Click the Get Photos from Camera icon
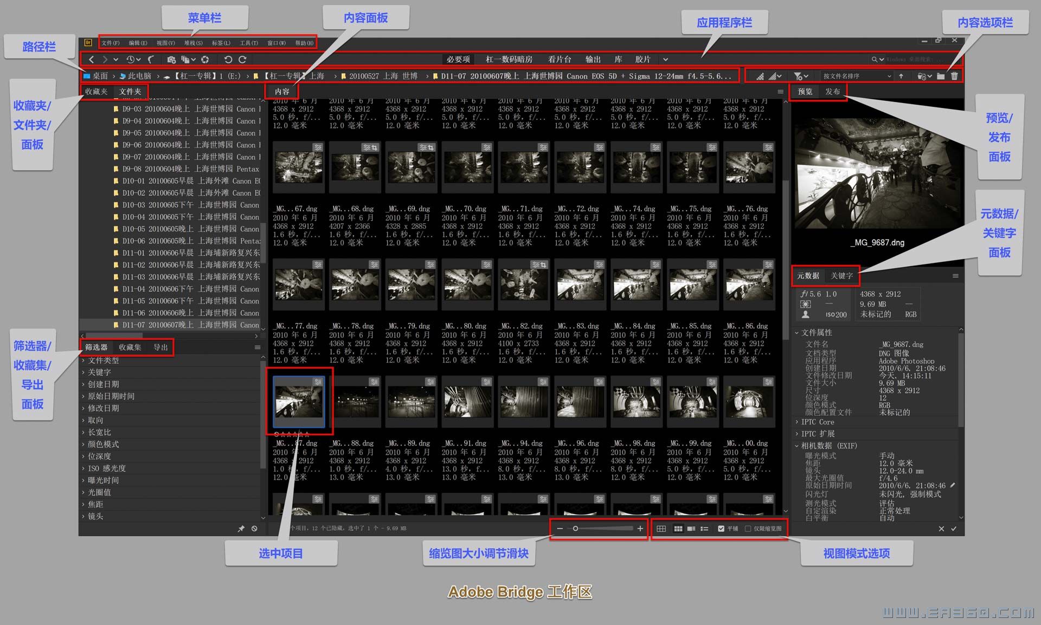1041x625 pixels. tap(171, 60)
